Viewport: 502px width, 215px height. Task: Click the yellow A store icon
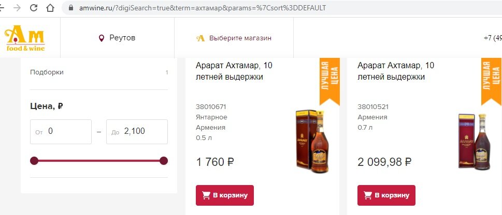[200, 38]
